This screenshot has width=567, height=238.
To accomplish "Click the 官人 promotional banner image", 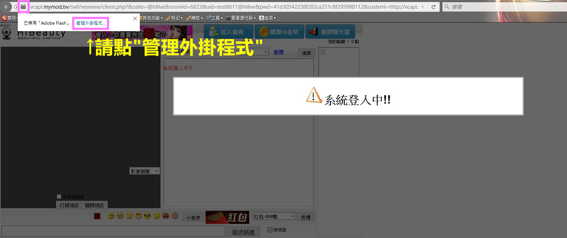I will 142,33.
